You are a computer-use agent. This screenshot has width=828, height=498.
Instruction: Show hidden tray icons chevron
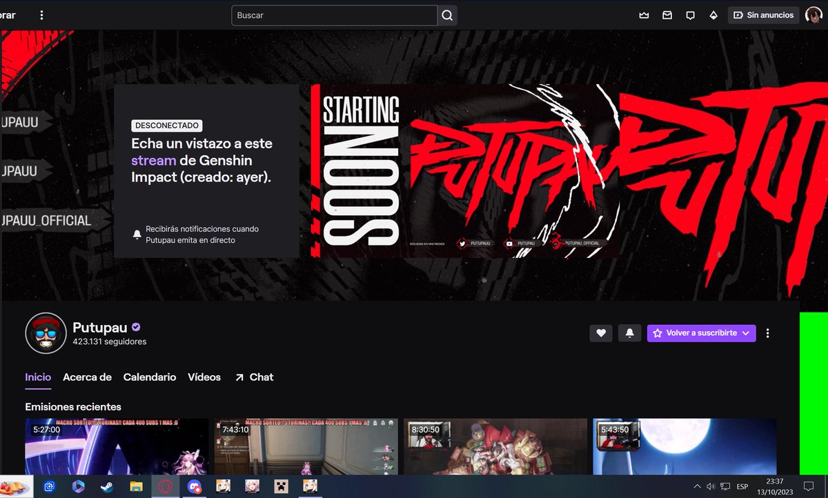[x=697, y=486]
